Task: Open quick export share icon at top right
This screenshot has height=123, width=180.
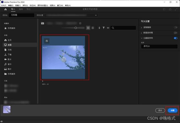Action: click(170, 9)
